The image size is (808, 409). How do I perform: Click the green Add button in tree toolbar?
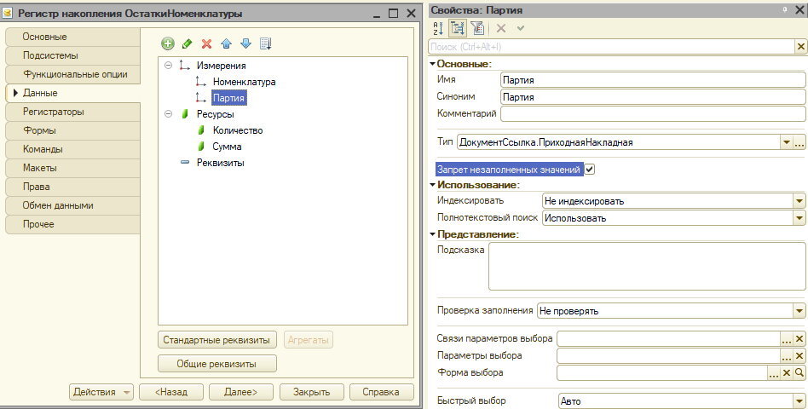click(167, 43)
